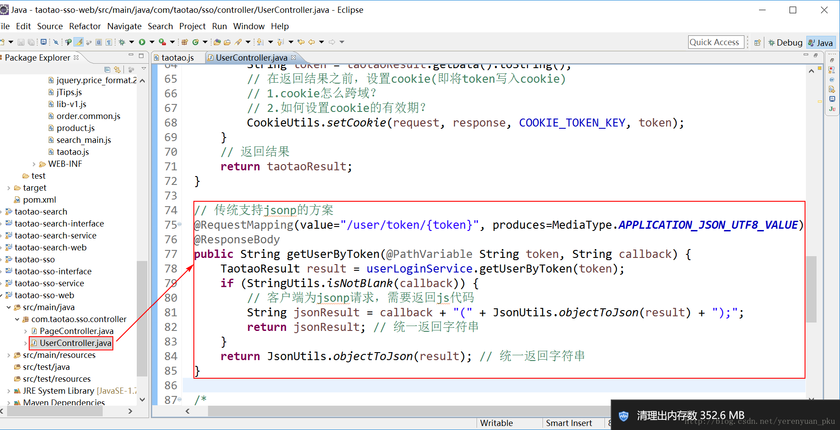Click the Forward navigation arrow

point(332,42)
